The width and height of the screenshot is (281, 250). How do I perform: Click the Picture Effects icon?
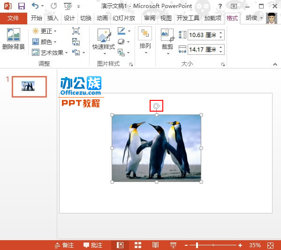[121, 42]
